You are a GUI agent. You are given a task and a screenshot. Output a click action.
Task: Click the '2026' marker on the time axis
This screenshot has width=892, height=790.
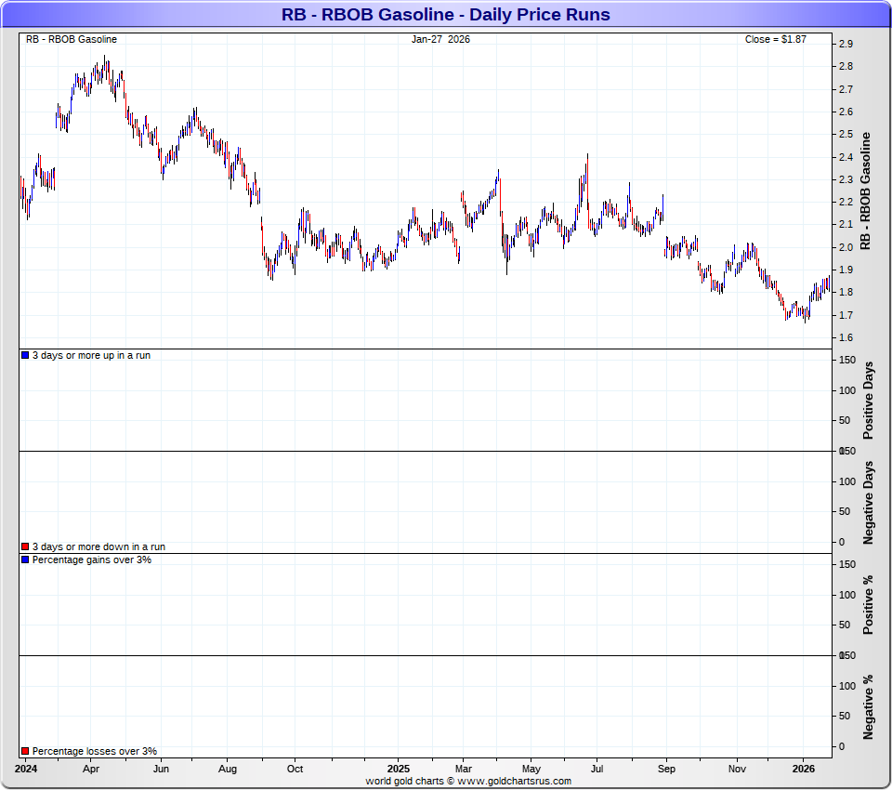804,770
